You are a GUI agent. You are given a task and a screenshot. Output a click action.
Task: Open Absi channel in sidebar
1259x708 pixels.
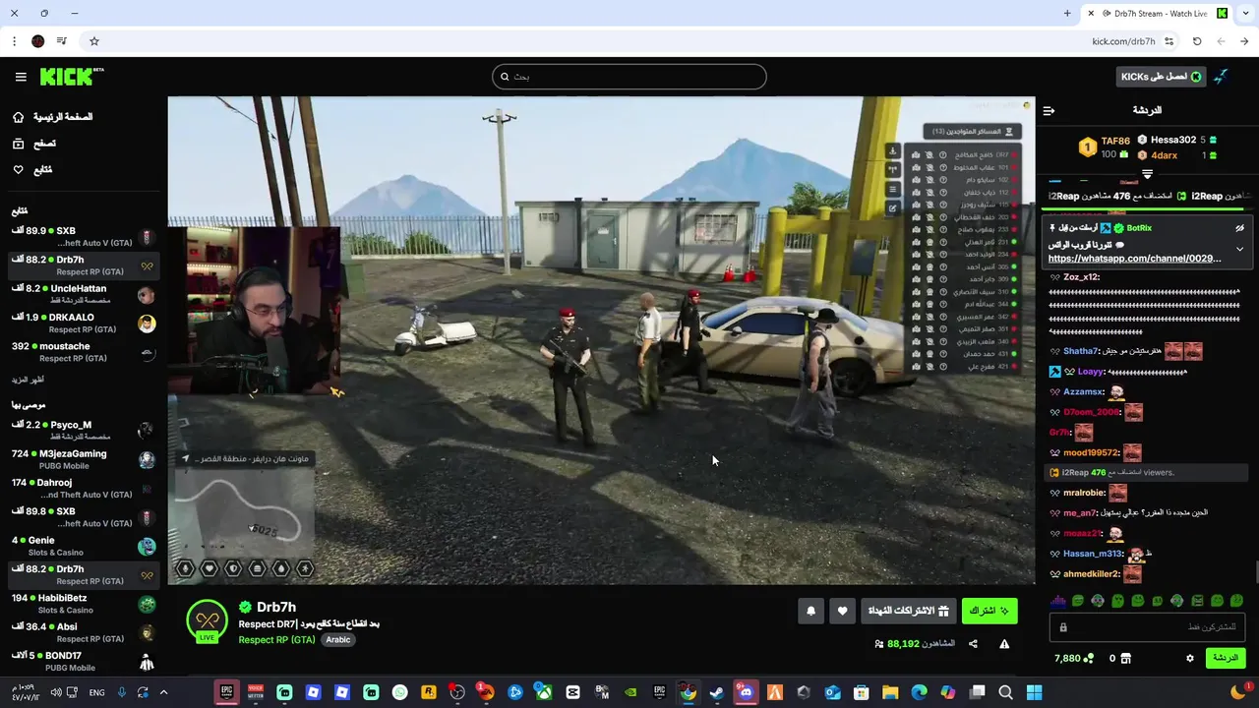pos(83,632)
